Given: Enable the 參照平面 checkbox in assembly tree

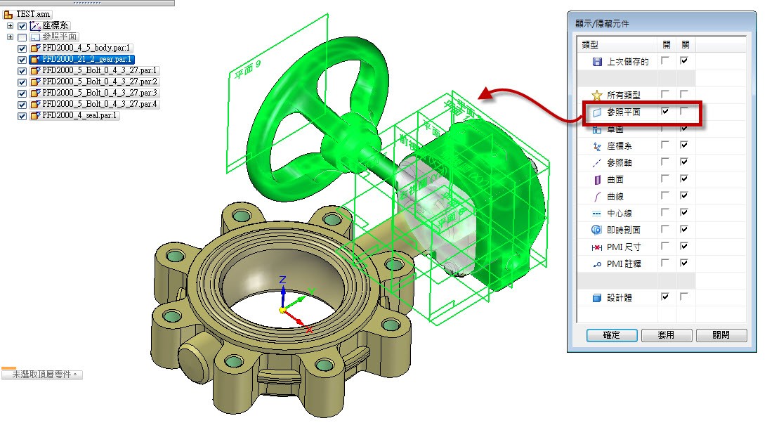Looking at the screenshot, I should click(x=22, y=37).
